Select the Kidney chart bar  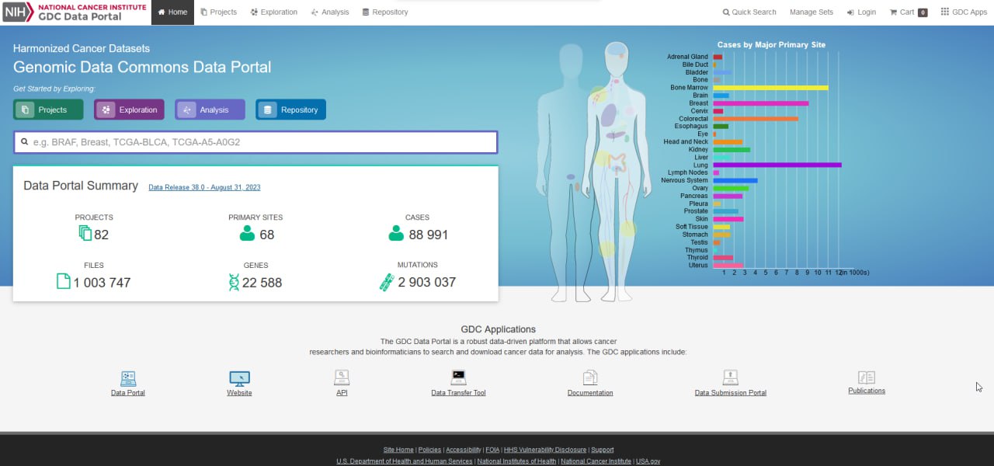[x=732, y=149]
